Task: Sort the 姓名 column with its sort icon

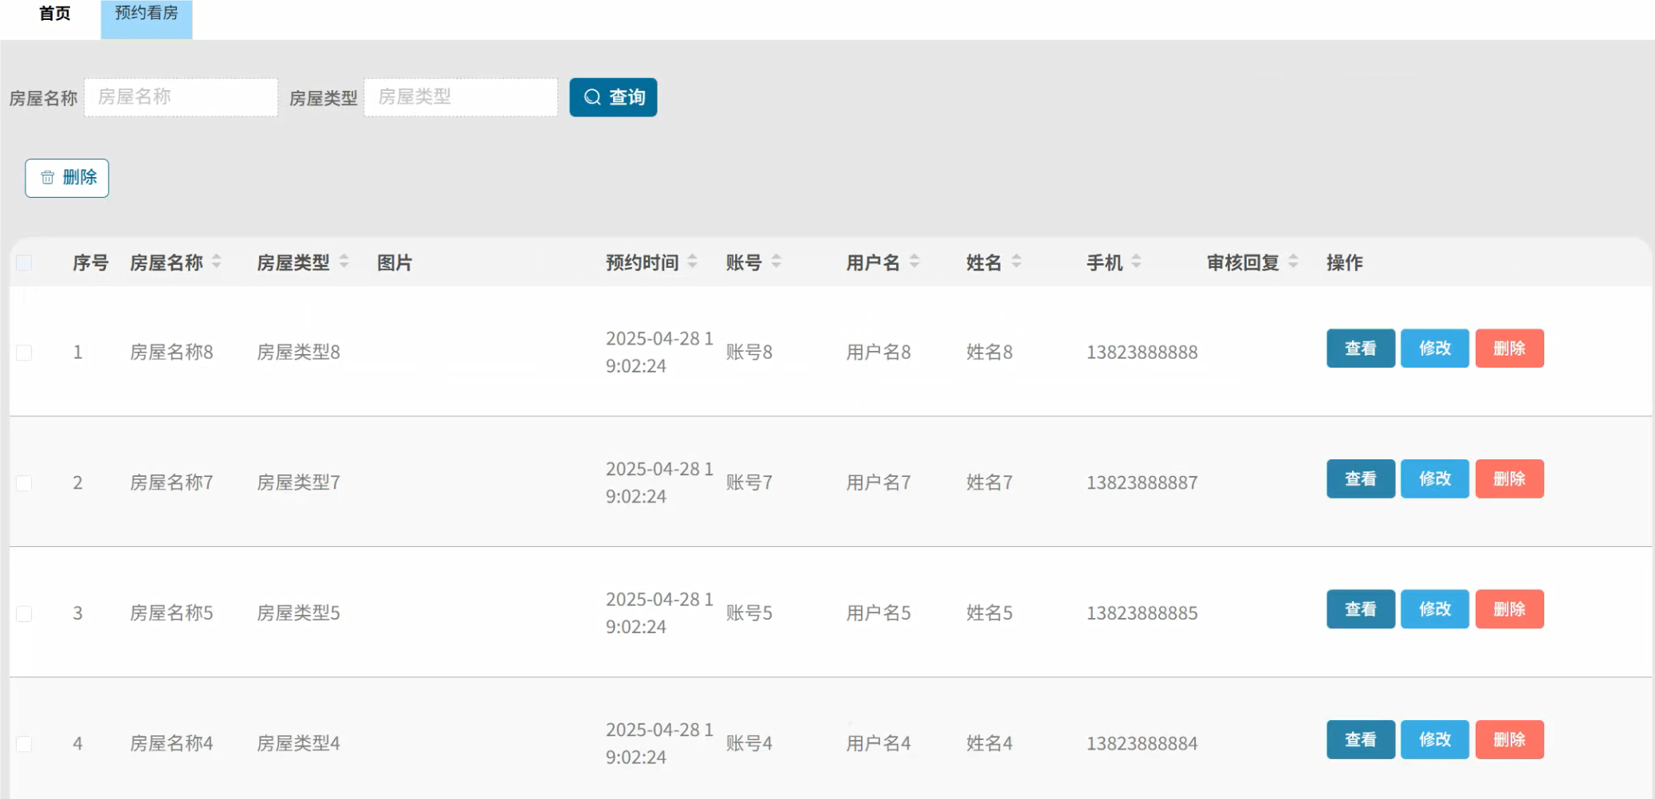Action: point(1016,261)
